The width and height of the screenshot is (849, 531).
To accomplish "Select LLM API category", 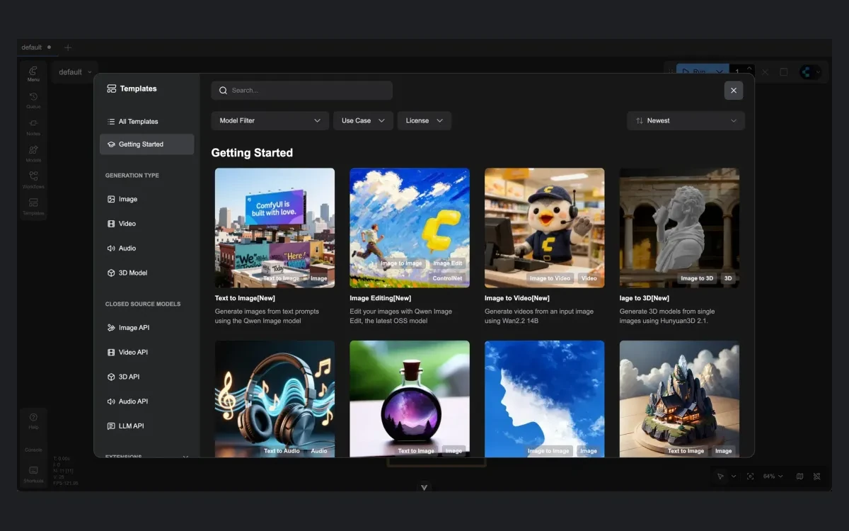I will click(x=146, y=426).
